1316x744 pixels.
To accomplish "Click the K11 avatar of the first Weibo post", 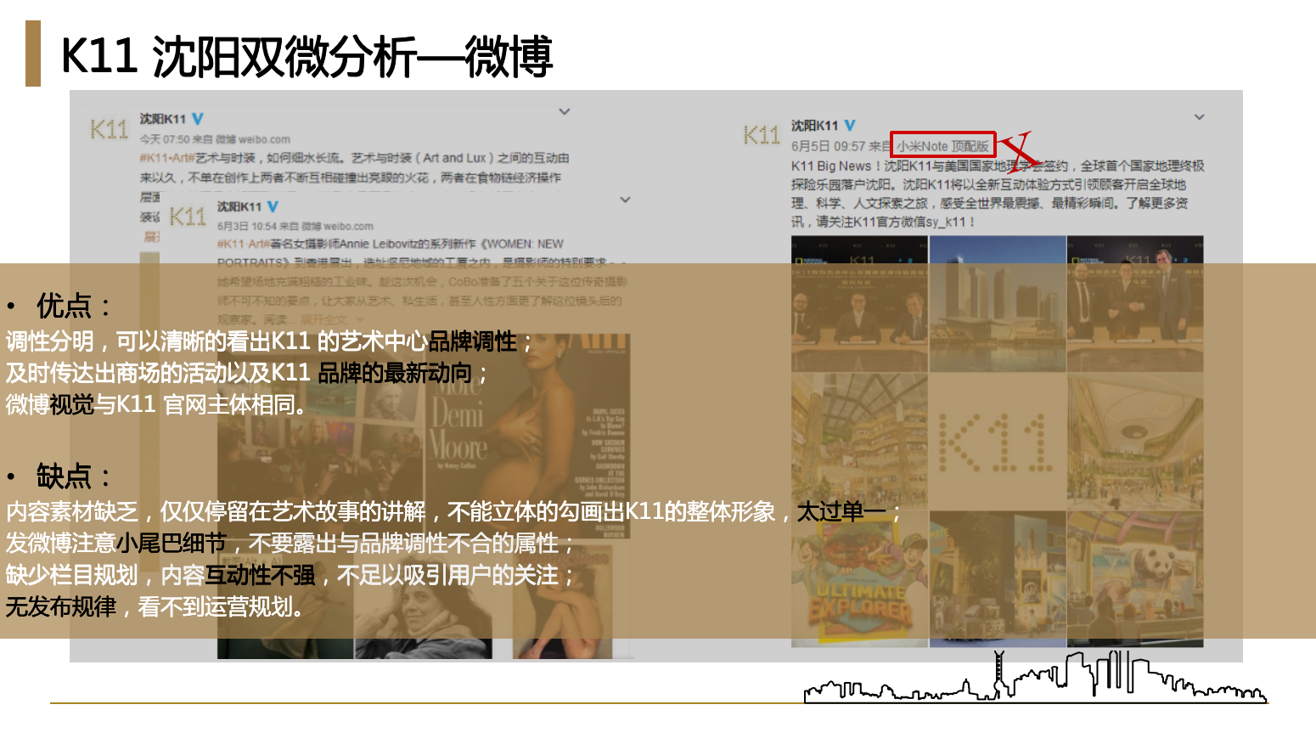I will point(109,129).
